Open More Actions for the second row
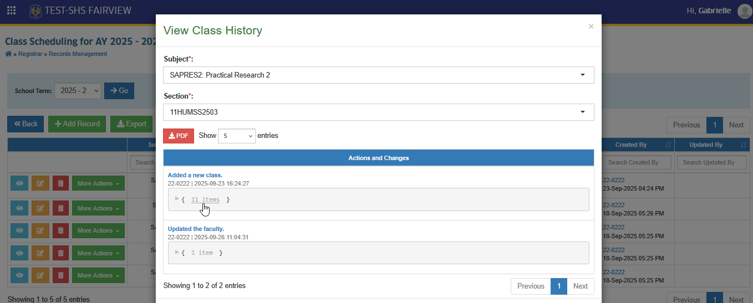The width and height of the screenshot is (753, 303). pos(98,208)
